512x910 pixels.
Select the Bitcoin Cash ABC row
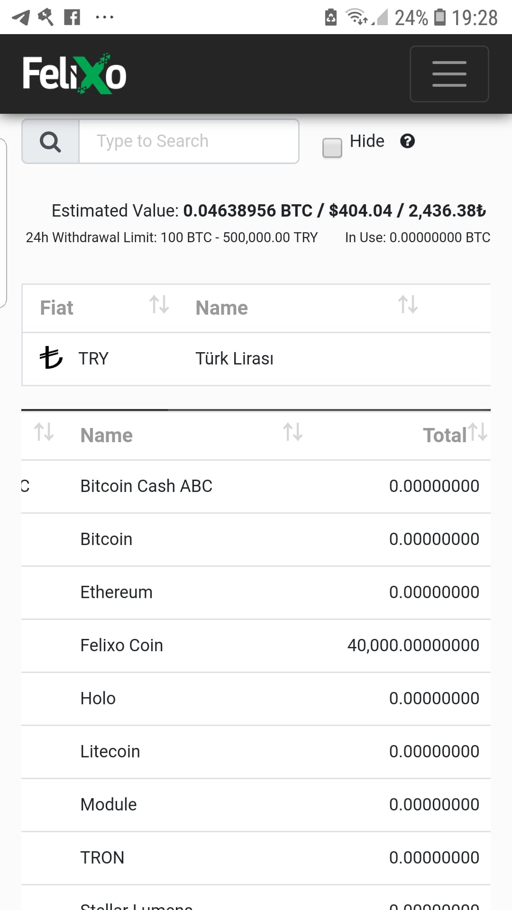tap(256, 486)
